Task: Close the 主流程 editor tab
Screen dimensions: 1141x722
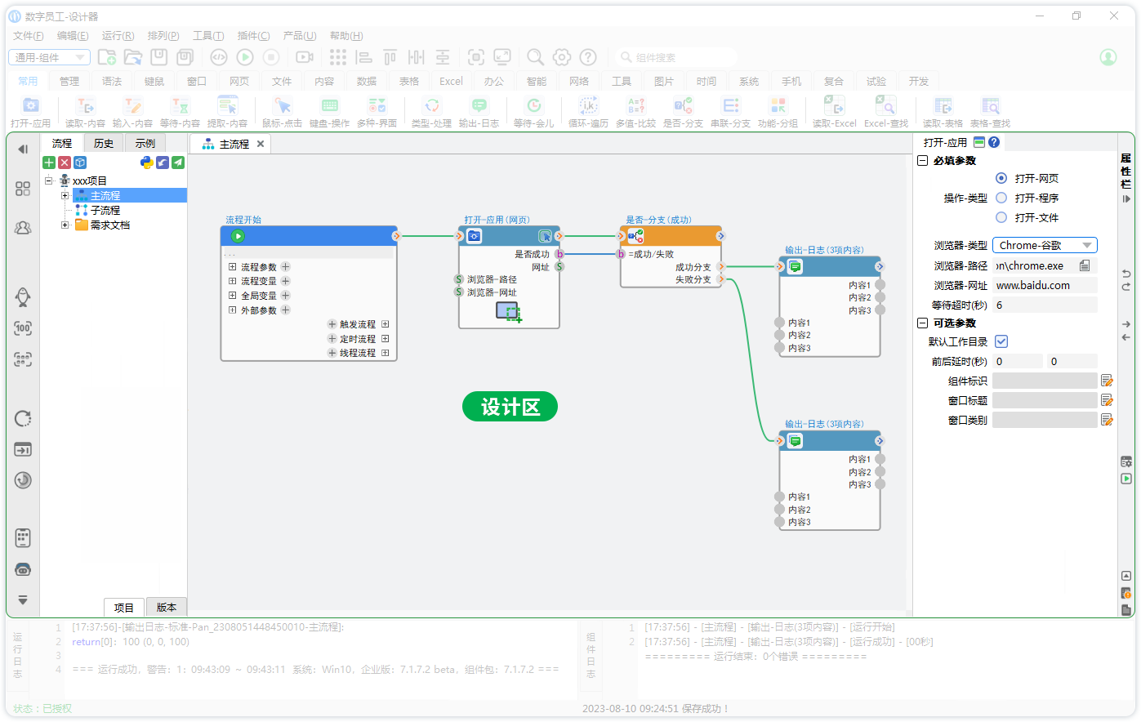Action: (261, 144)
